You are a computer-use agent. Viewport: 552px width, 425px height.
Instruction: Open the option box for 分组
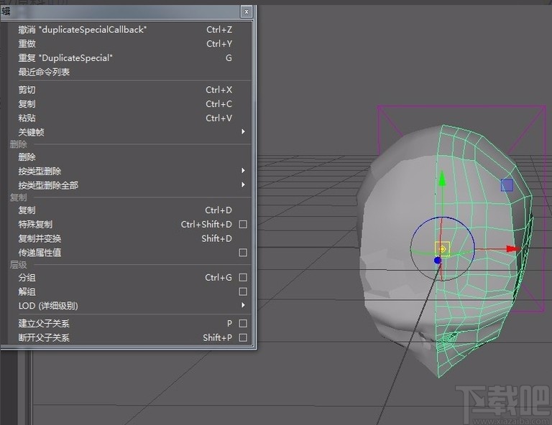[243, 278]
